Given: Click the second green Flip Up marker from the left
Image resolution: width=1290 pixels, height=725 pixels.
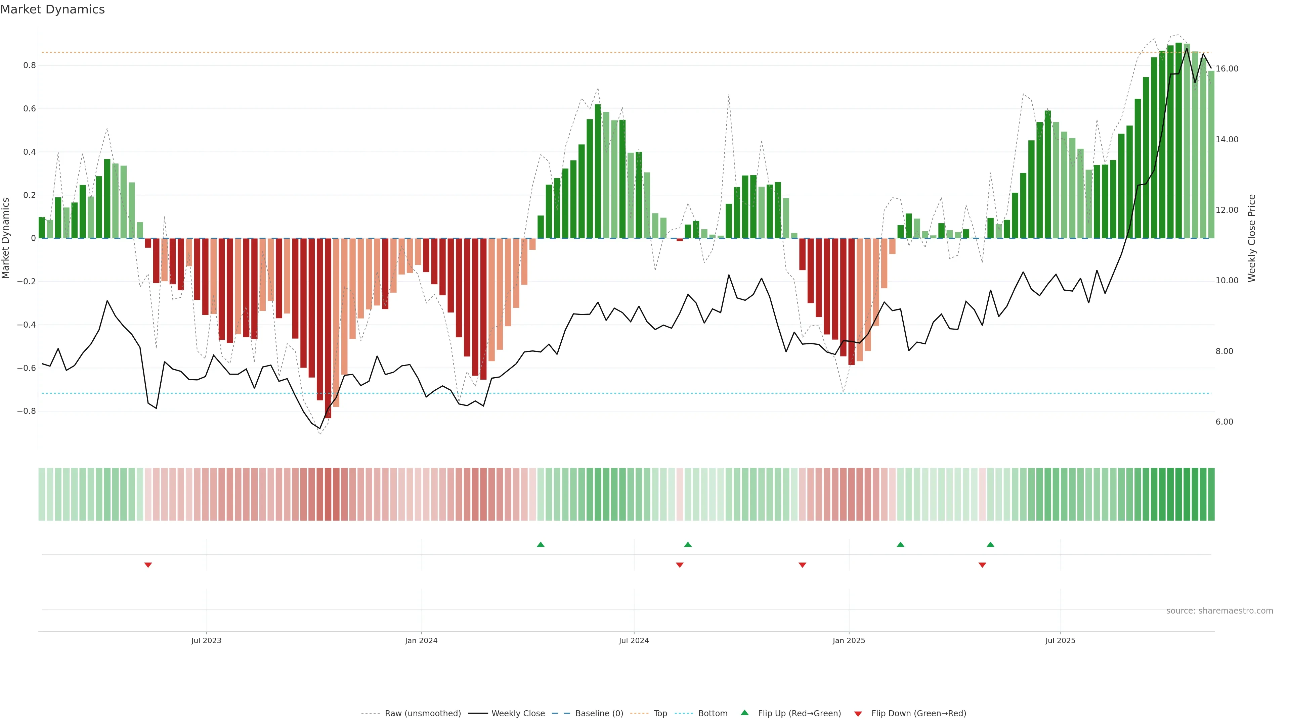Looking at the screenshot, I should 688,544.
